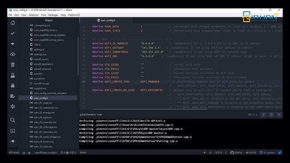Click the lightning bolt button in build panel
The height and width of the screenshot is (163, 290).
point(263,115)
